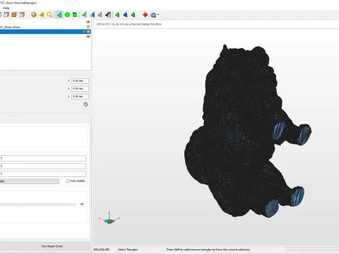Click the blue circular repair toolbar icon
Screen dimensions: 339x254
(x=153, y=15)
